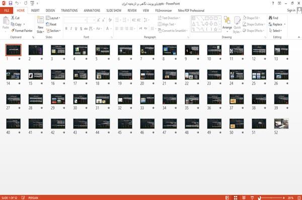Switch to the SLIDE SHOW tab

pyautogui.click(x=114, y=11)
